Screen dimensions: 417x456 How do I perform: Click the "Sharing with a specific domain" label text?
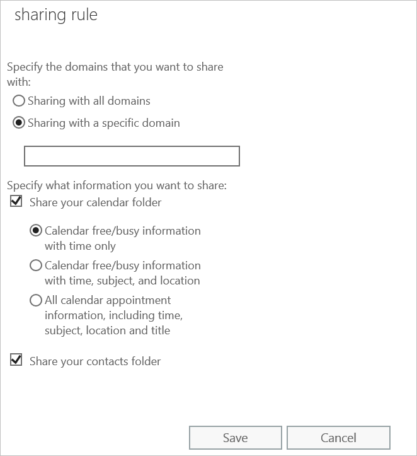tap(104, 123)
